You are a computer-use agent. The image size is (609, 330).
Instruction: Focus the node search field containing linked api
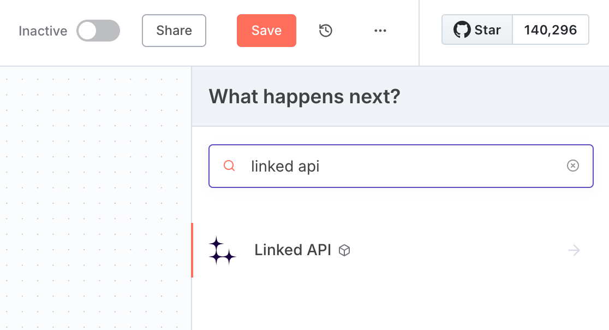(401, 166)
